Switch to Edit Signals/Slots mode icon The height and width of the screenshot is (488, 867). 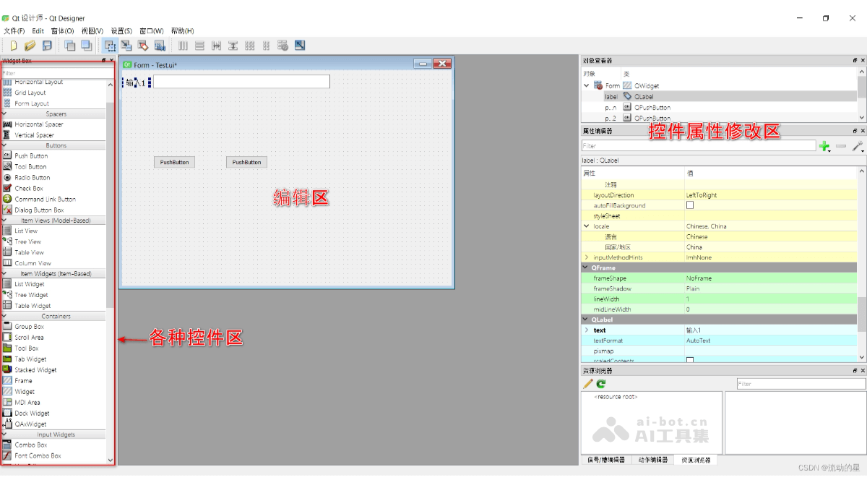[126, 46]
